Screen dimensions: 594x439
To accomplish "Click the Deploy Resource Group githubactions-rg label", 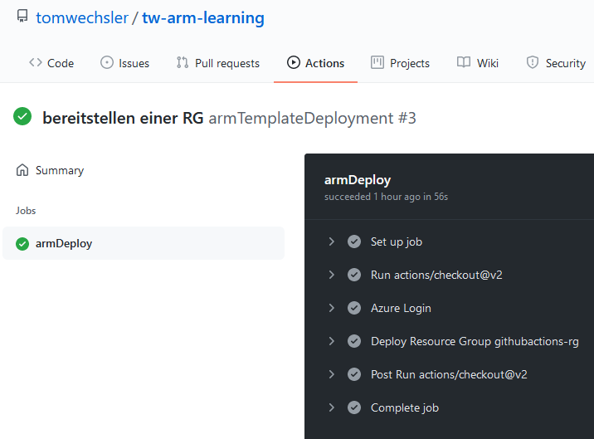I will tap(475, 342).
